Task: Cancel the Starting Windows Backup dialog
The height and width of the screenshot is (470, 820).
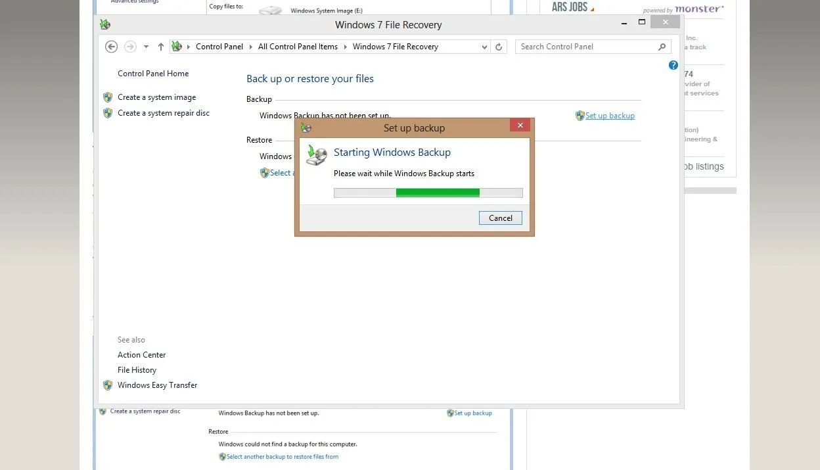Action: click(500, 218)
